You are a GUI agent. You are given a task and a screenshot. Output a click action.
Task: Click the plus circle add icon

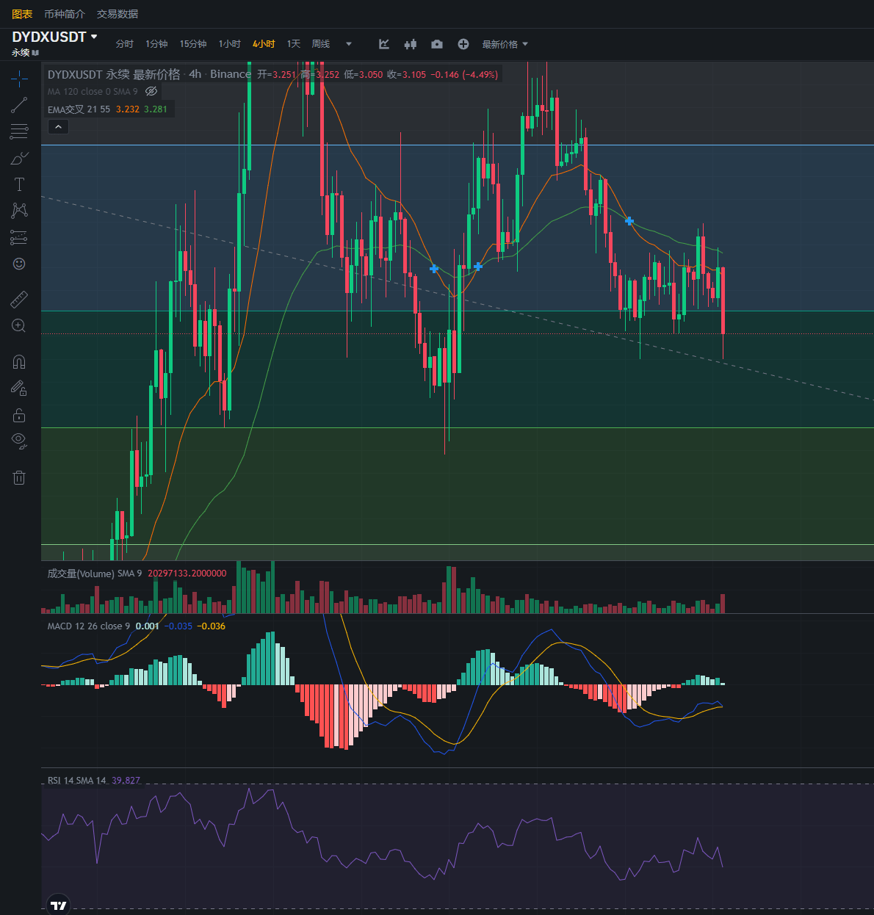click(463, 44)
